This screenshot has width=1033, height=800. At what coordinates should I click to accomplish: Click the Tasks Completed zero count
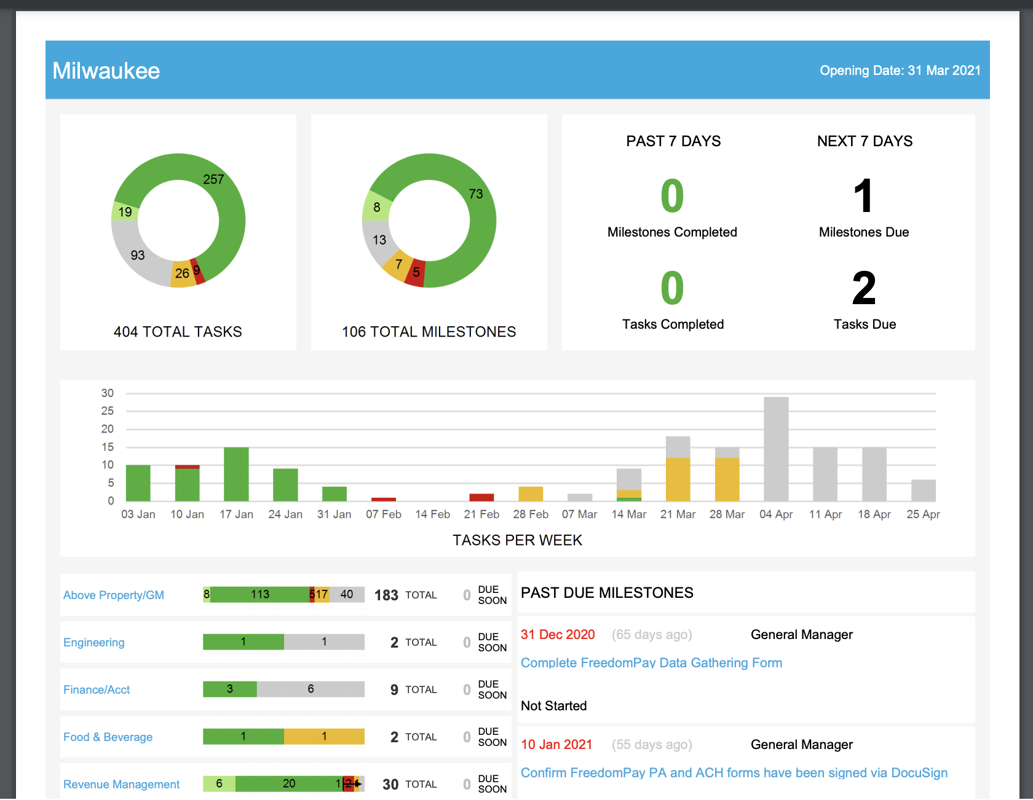click(672, 288)
